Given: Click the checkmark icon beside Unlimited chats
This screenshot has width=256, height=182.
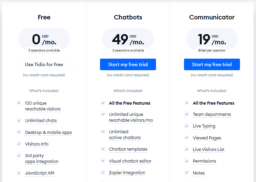Looking at the screenshot, I should click(x=19, y=121).
